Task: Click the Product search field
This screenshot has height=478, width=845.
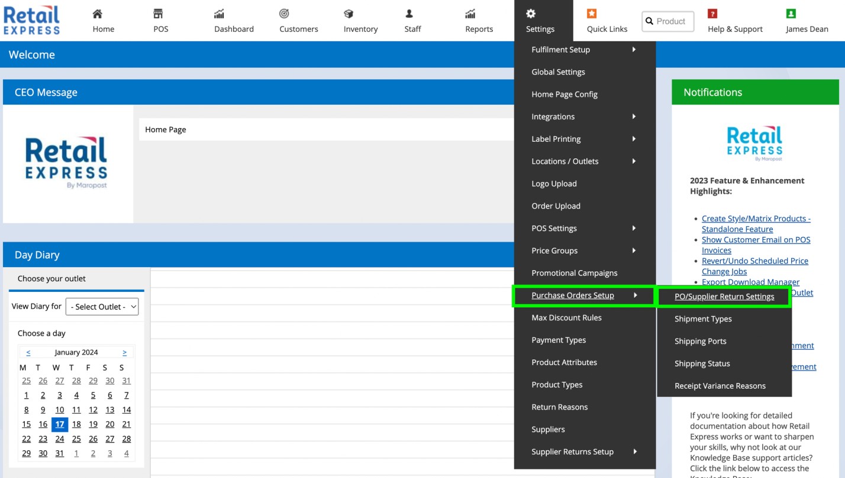Action: coord(667,21)
